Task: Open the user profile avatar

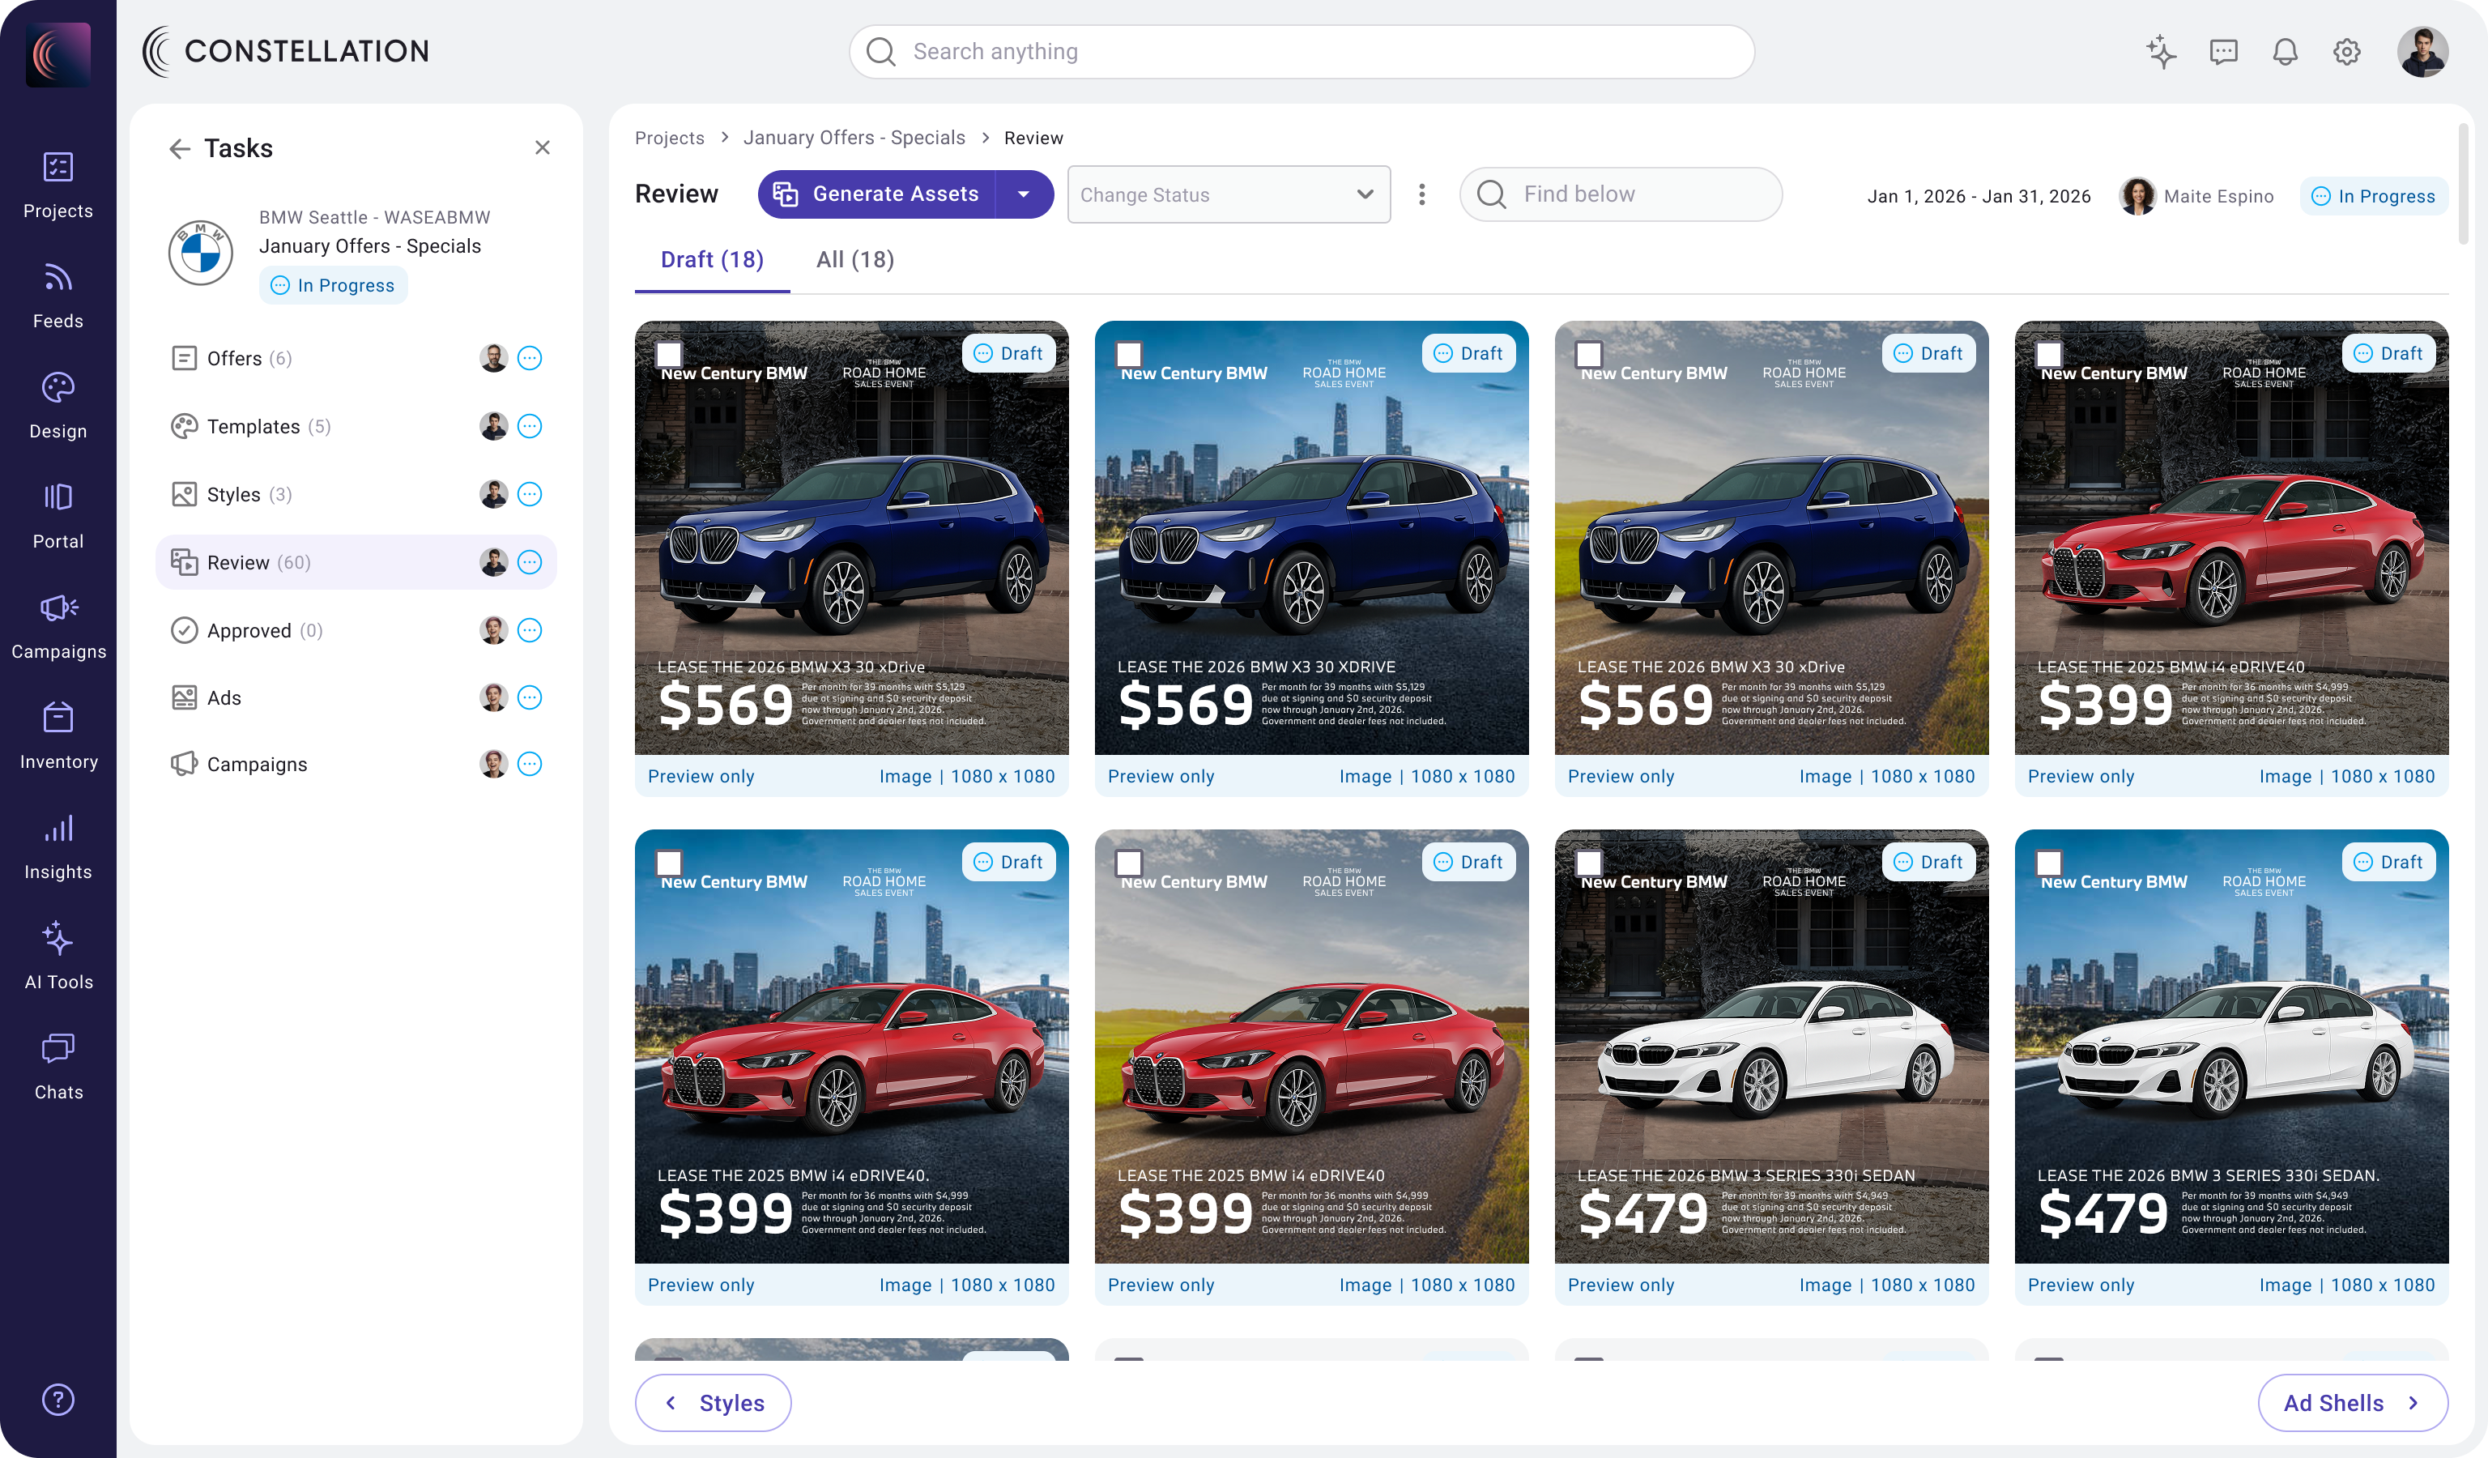Action: (2422, 51)
